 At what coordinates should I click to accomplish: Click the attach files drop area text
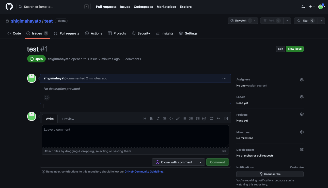88,151
